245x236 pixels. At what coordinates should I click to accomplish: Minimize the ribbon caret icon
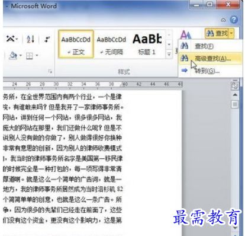pos(223,20)
